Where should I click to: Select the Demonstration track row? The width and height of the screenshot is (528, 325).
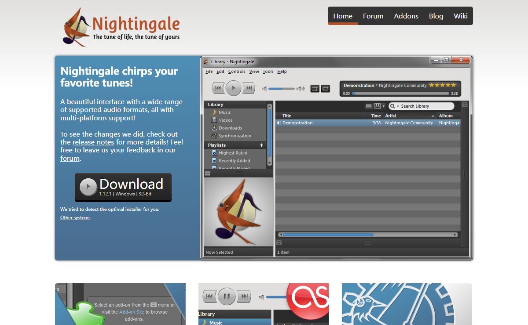coord(368,123)
